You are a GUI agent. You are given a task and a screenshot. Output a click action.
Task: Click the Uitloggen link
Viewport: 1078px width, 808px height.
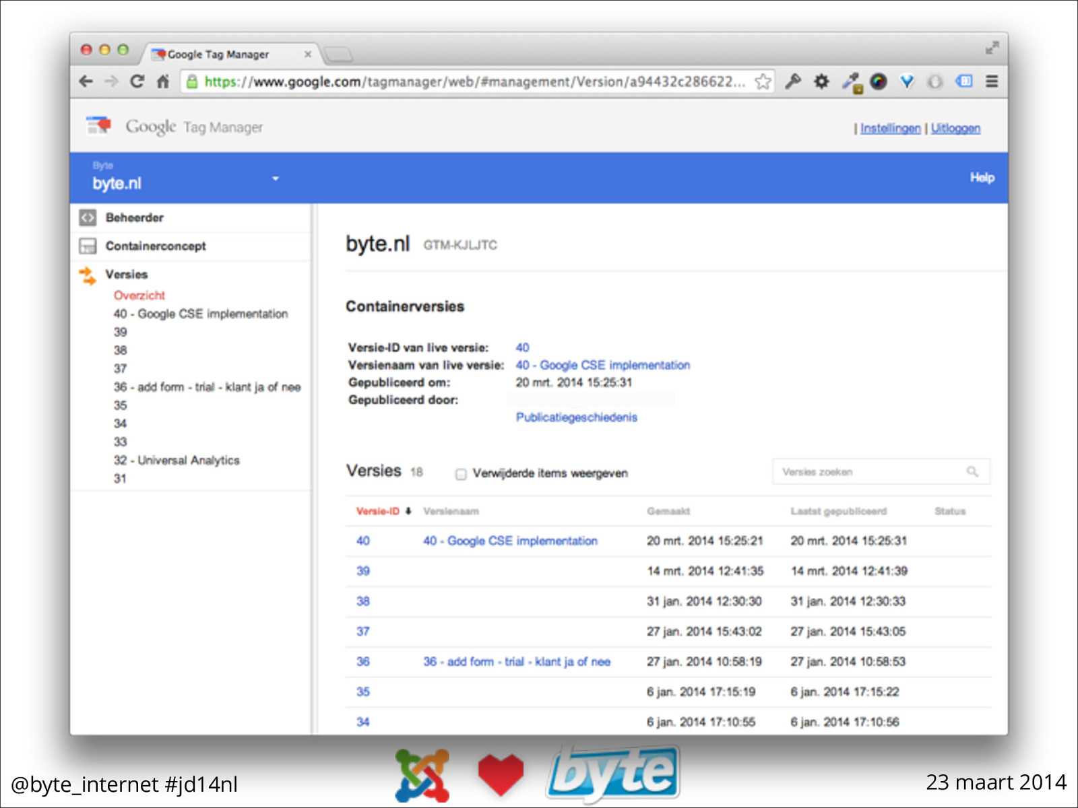click(x=955, y=128)
